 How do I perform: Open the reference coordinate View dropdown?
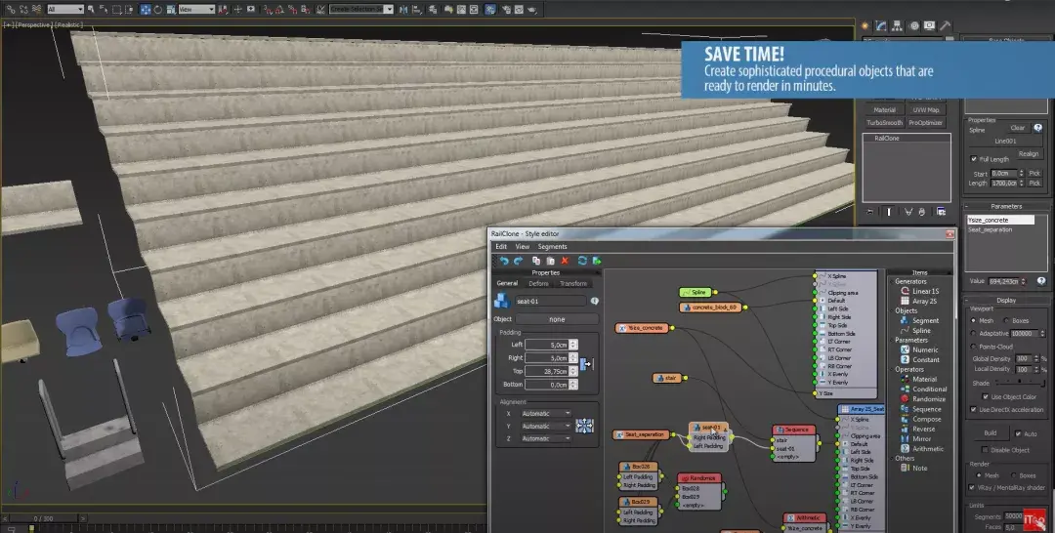[x=196, y=9]
